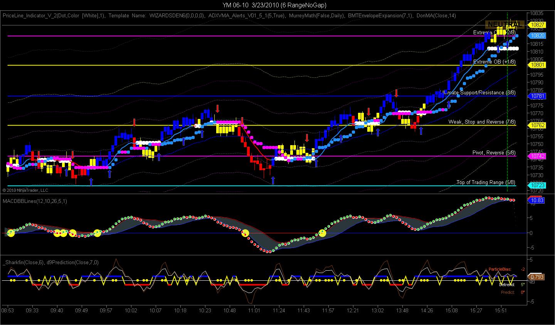Select the 10790 price axis tick label

point(537,82)
